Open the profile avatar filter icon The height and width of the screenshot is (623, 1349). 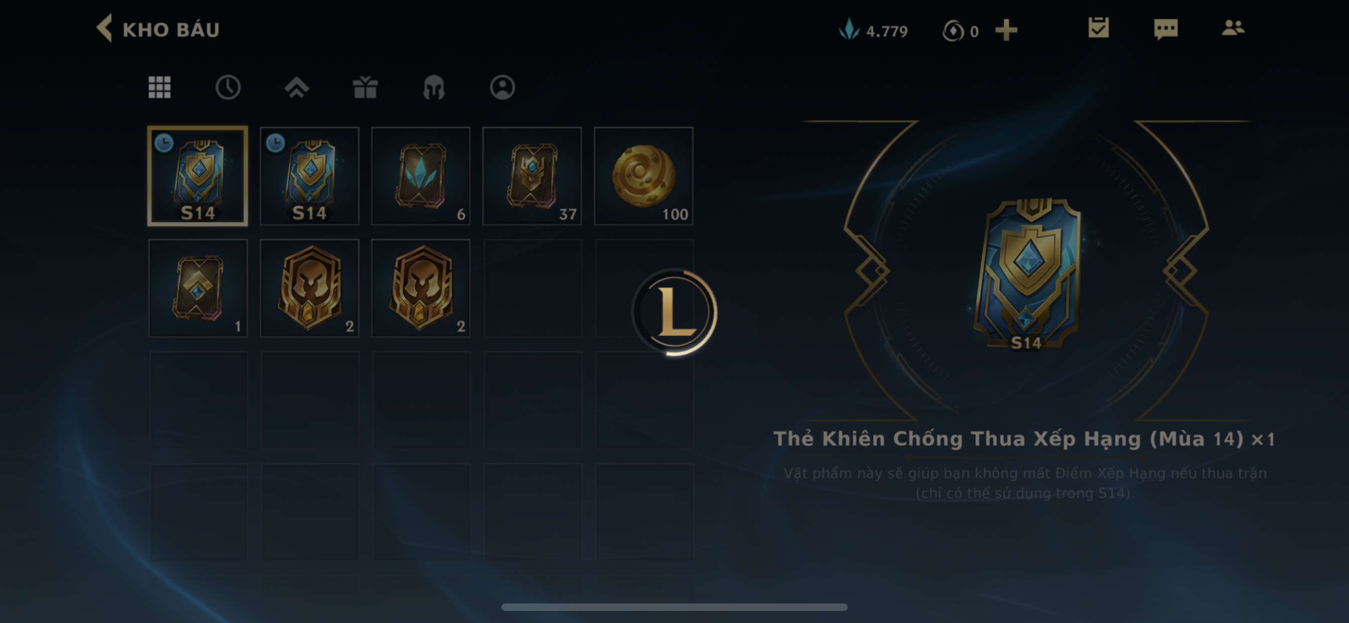(x=502, y=87)
